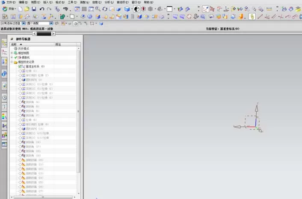The width and height of the screenshot is (302, 199).
Task: Uncheck the 基准坐标系 (0) checkbox
Action: click(x=20, y=66)
